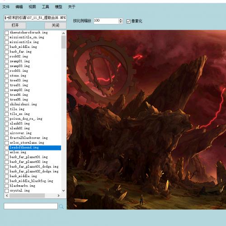Check the box for erlox.img
The height and width of the screenshot is (226, 226).
(x=7, y=152)
